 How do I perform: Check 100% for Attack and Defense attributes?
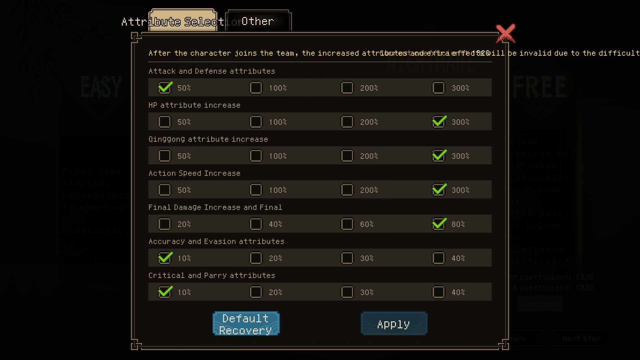(x=256, y=88)
